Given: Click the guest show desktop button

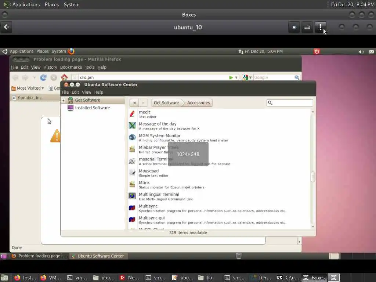Looking at the screenshot, I should 3,256.
